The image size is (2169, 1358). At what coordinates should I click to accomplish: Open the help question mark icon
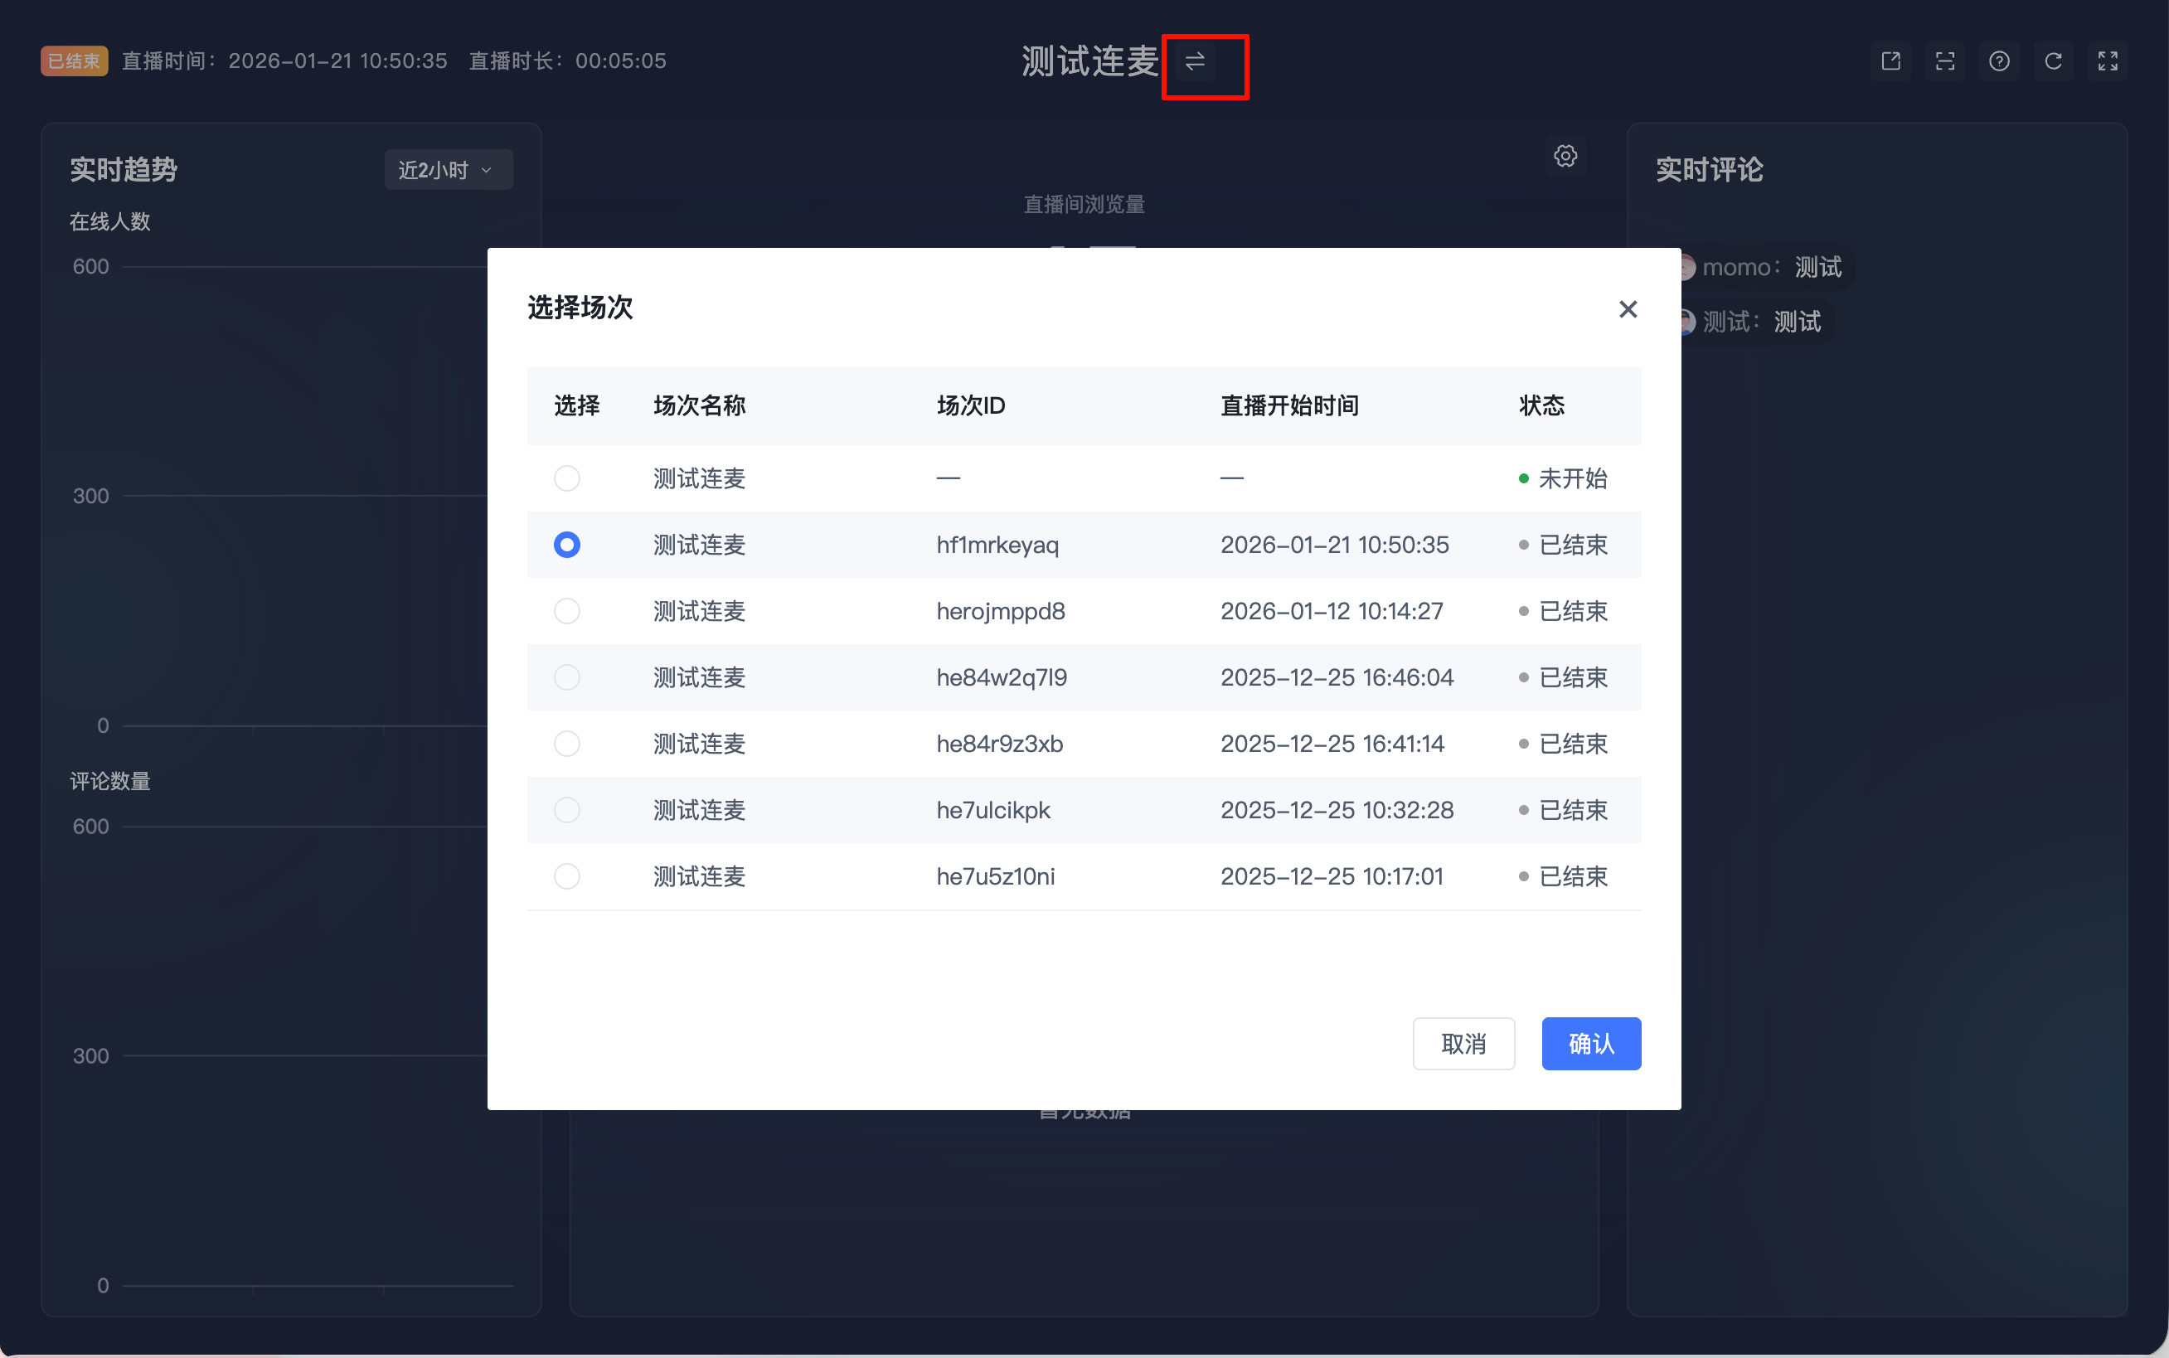1999,61
